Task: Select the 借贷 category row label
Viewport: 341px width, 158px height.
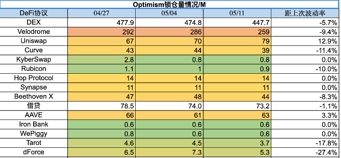Action: point(34,106)
